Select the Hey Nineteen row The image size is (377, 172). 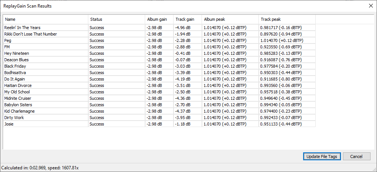tap(159, 53)
